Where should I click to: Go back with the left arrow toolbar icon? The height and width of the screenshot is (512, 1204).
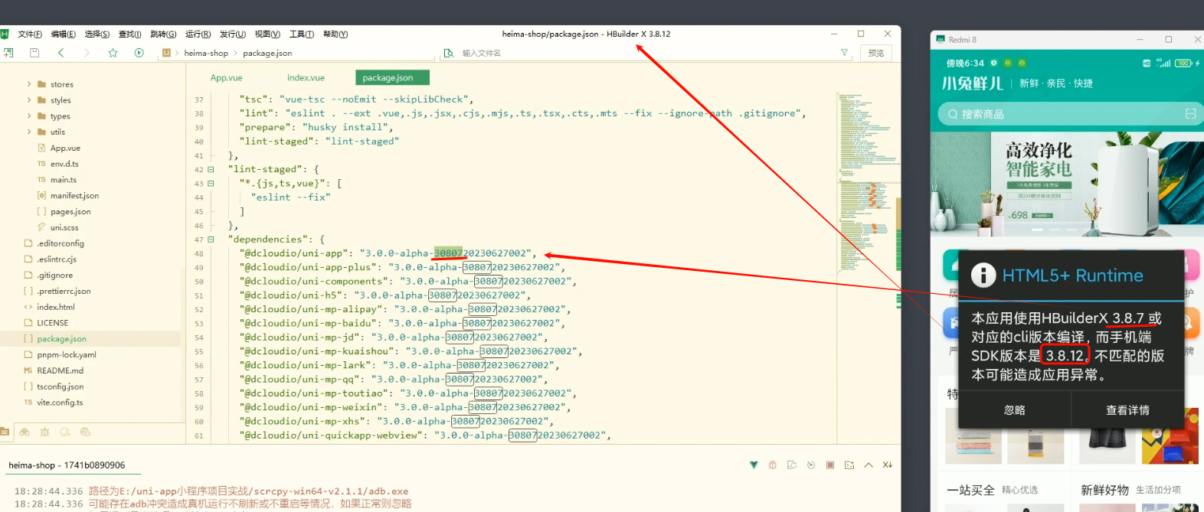(x=61, y=53)
